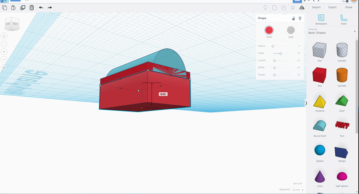This screenshot has width=359, height=194.
Task: Select the Ruler tool
Action: pyautogui.click(x=344, y=20)
